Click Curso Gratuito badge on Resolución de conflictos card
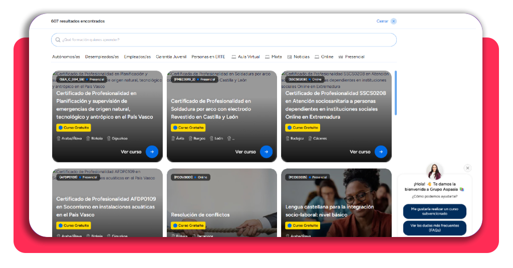513x268 pixels. click(x=188, y=225)
